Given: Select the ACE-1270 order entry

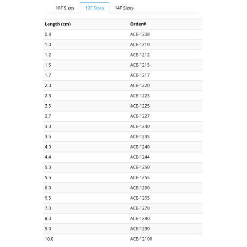Looking at the screenshot, I should (x=140, y=208).
